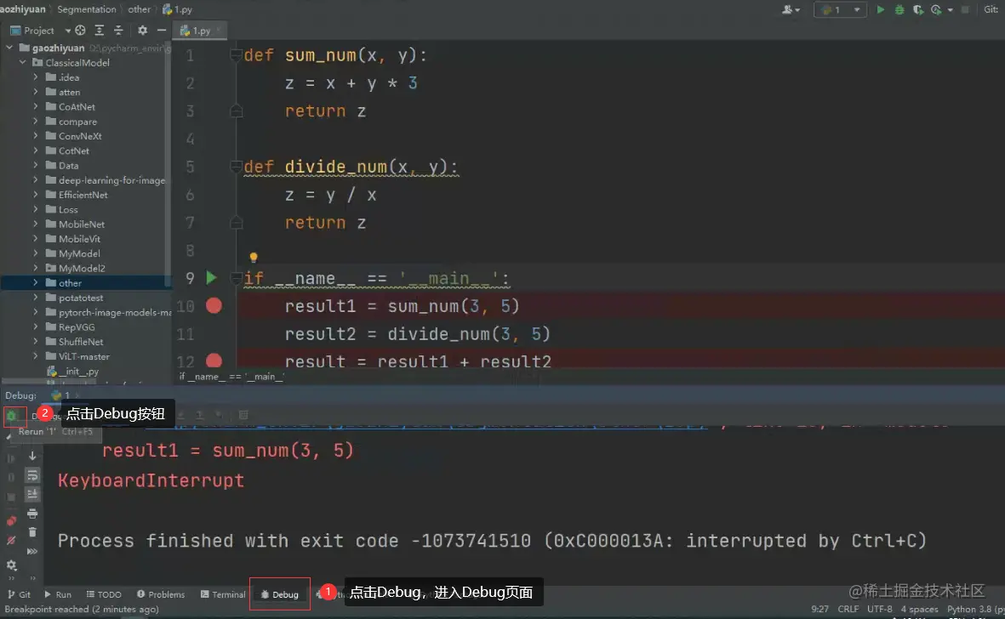
Task: Click the table view icon in debug toolbar
Action: (x=243, y=415)
